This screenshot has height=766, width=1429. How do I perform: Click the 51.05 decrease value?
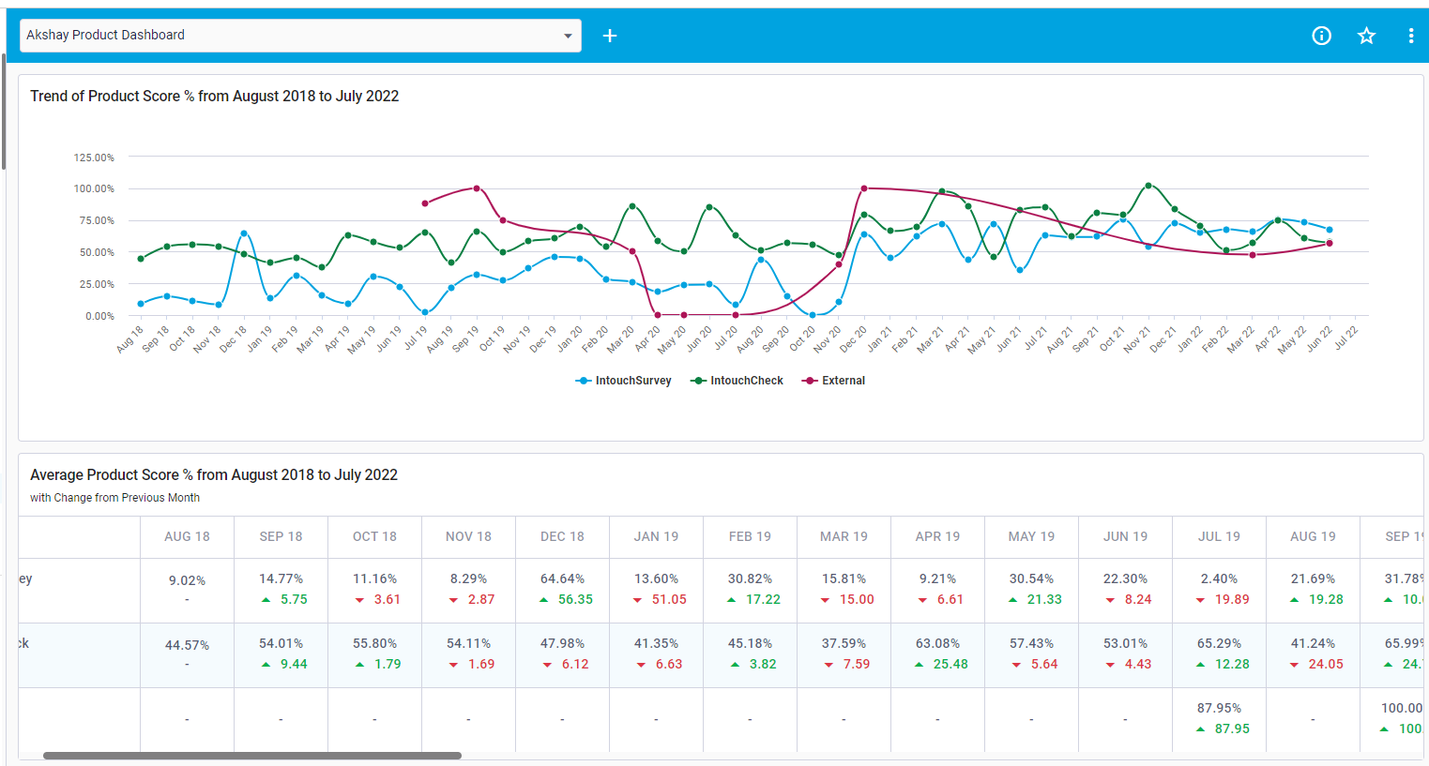click(x=669, y=599)
